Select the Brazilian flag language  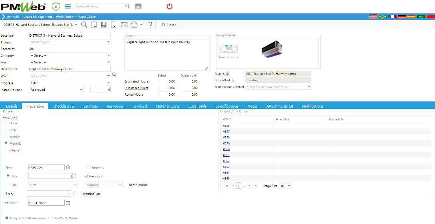point(383,17)
